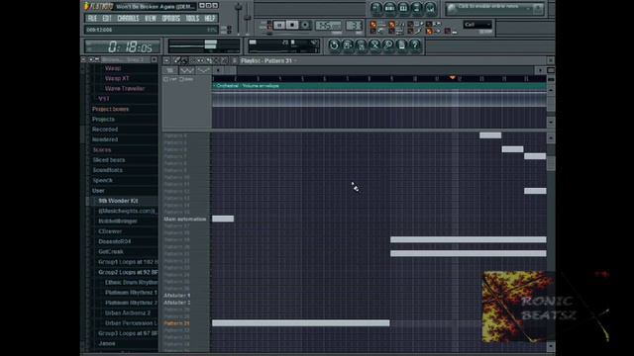
Task: Click the speaker icon in the news panel
Action: (x=452, y=9)
